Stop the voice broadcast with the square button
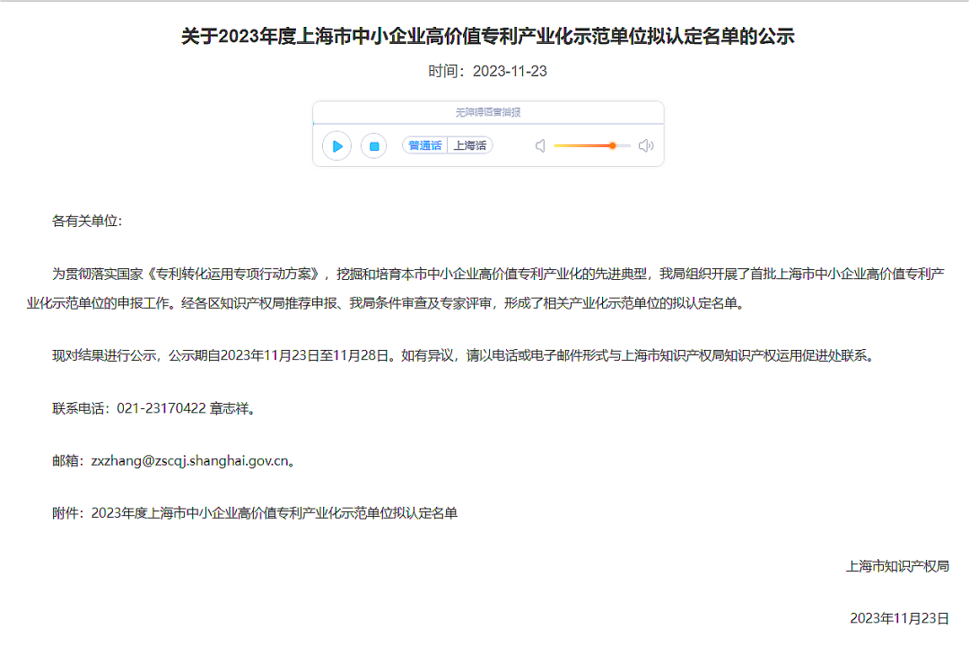The height and width of the screenshot is (646, 969). (x=374, y=146)
